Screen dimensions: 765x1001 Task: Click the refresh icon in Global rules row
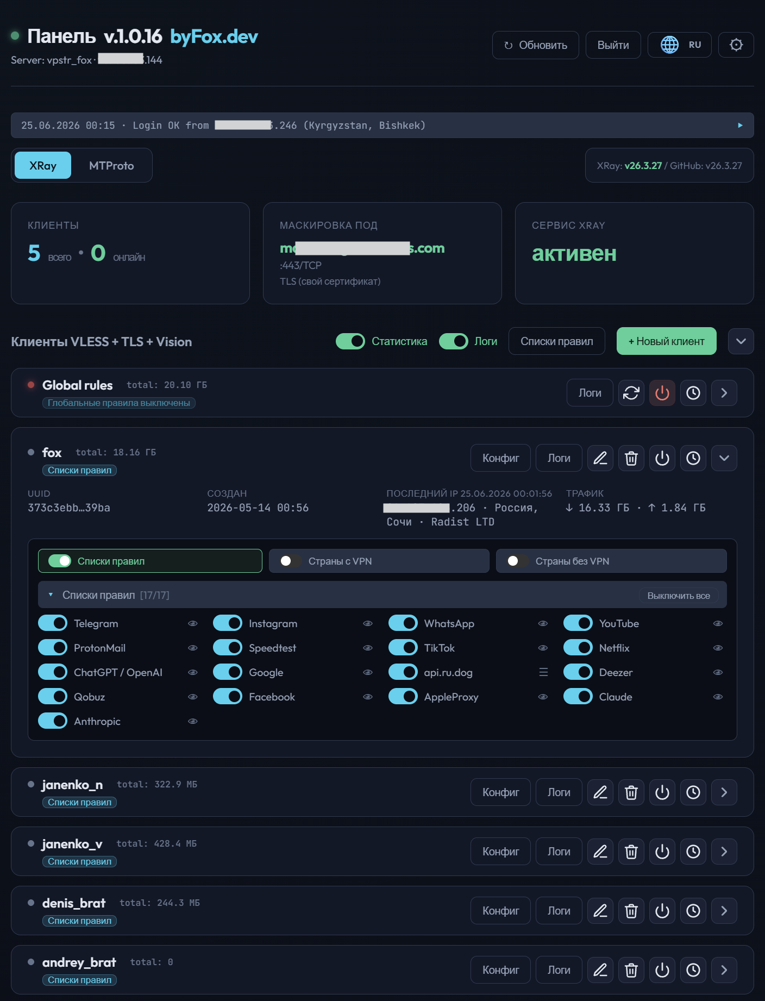click(x=631, y=393)
